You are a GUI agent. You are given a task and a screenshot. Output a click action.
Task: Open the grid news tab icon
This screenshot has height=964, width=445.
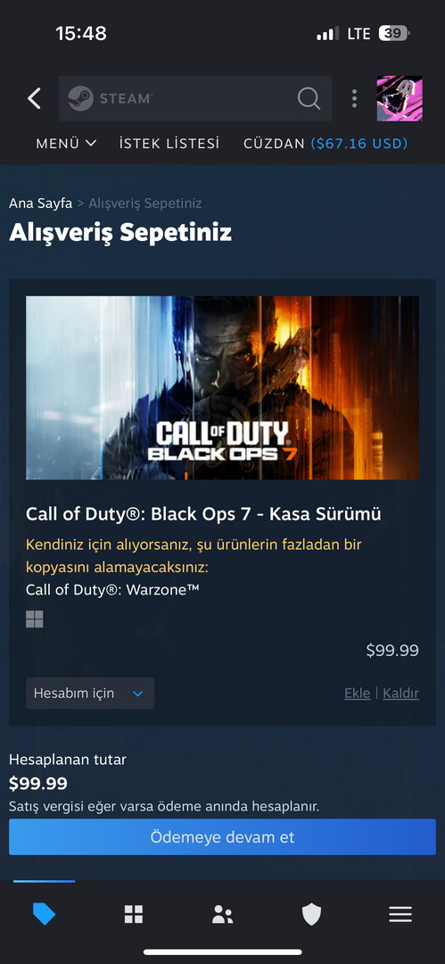pos(134,915)
